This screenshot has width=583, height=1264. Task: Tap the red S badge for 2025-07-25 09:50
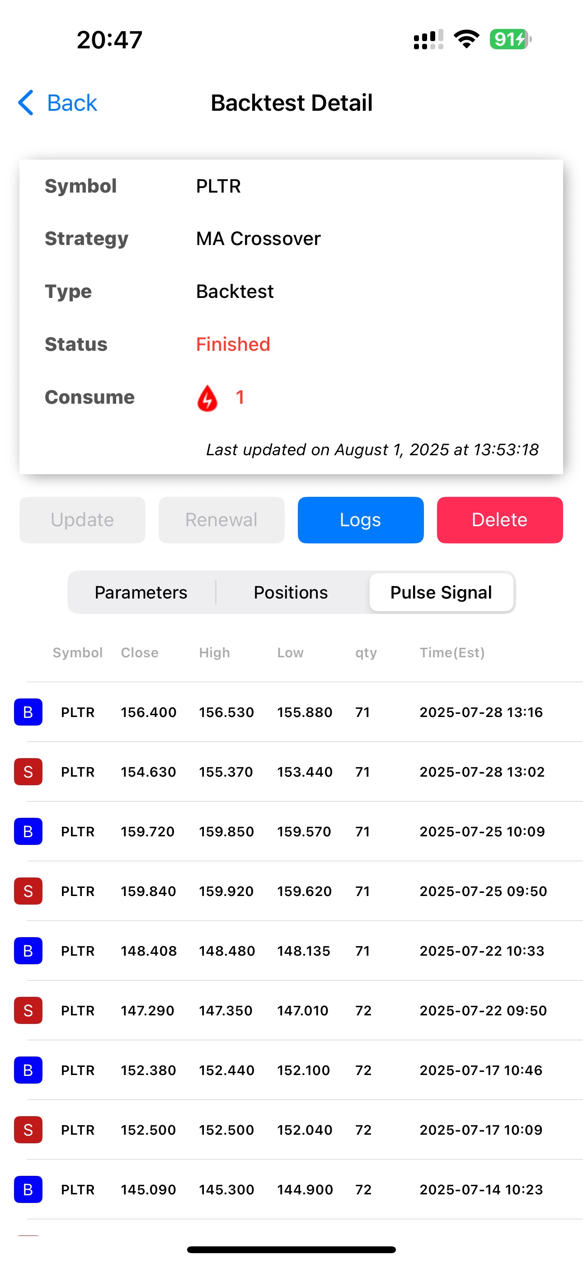click(28, 891)
